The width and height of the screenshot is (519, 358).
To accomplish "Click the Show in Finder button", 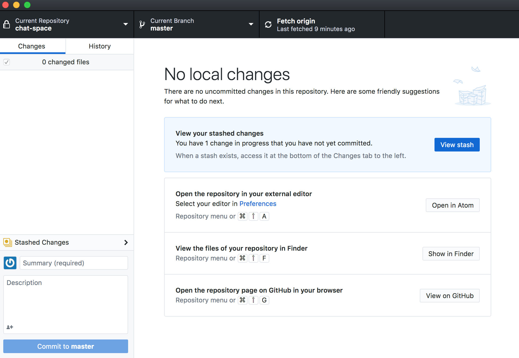I will tap(451, 254).
